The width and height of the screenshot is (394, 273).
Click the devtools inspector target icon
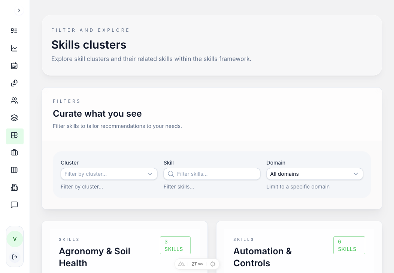click(213, 264)
